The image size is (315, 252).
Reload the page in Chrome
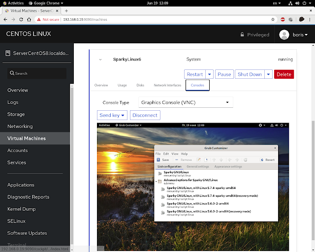pos(21,20)
